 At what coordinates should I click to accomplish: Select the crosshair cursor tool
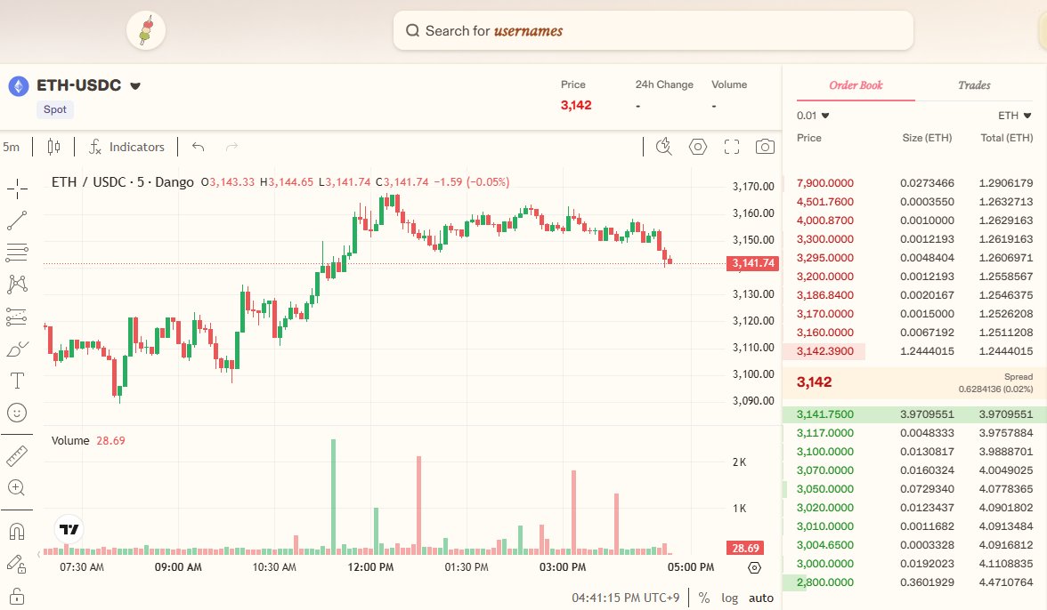pos(17,188)
